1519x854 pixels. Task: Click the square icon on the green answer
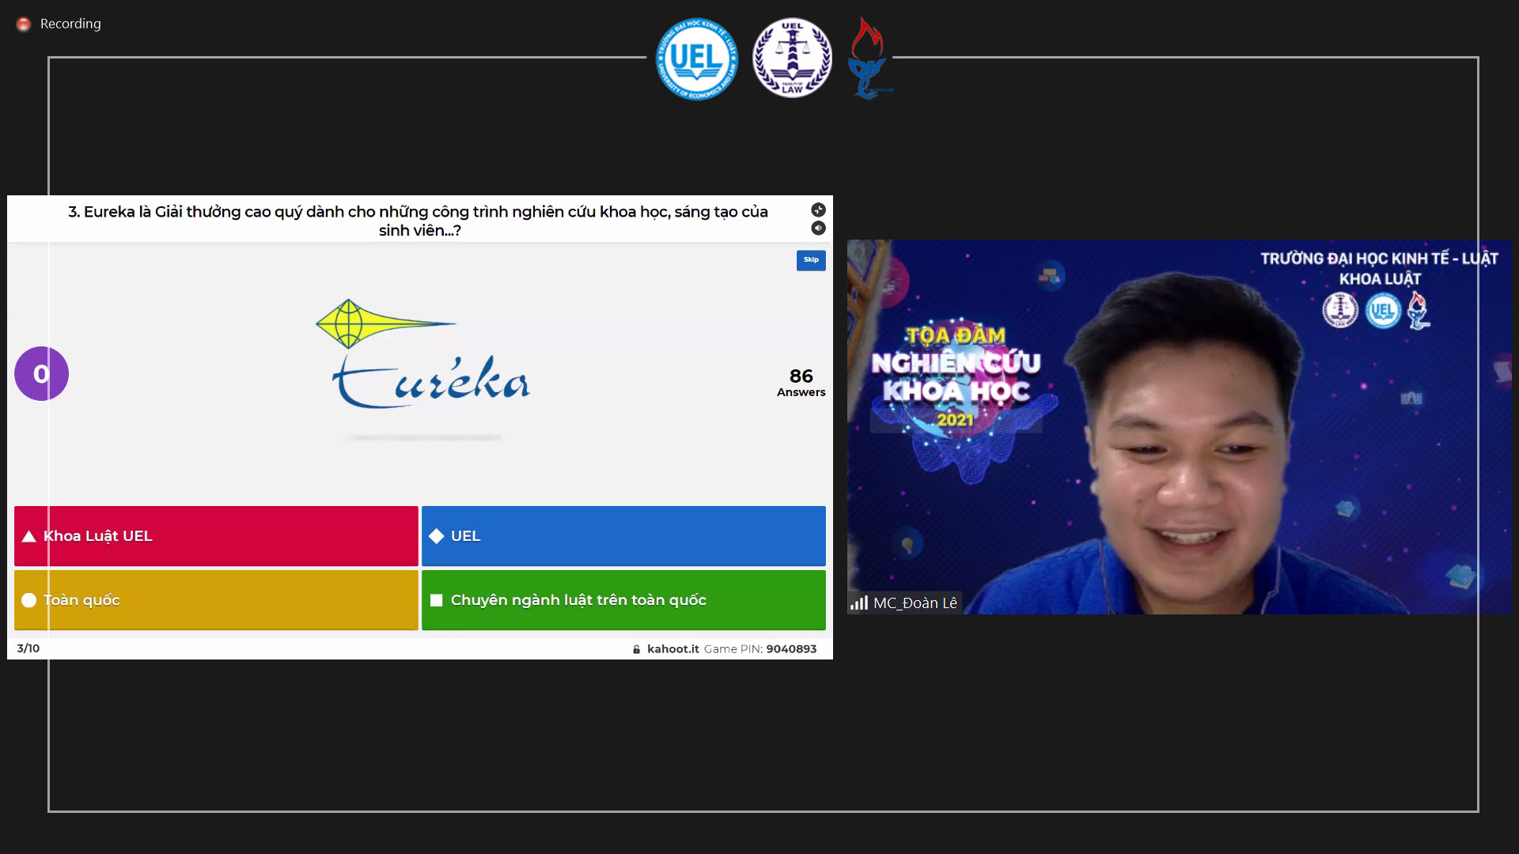pos(436,600)
